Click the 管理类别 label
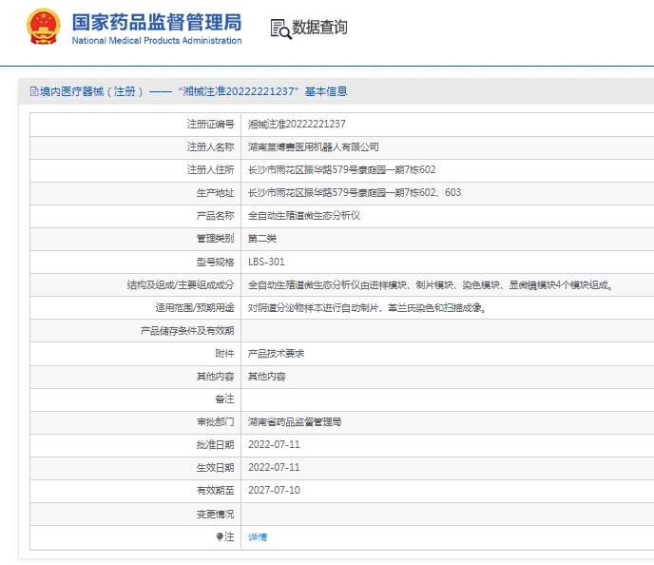Screen dimensions: 654x565 tap(215, 239)
